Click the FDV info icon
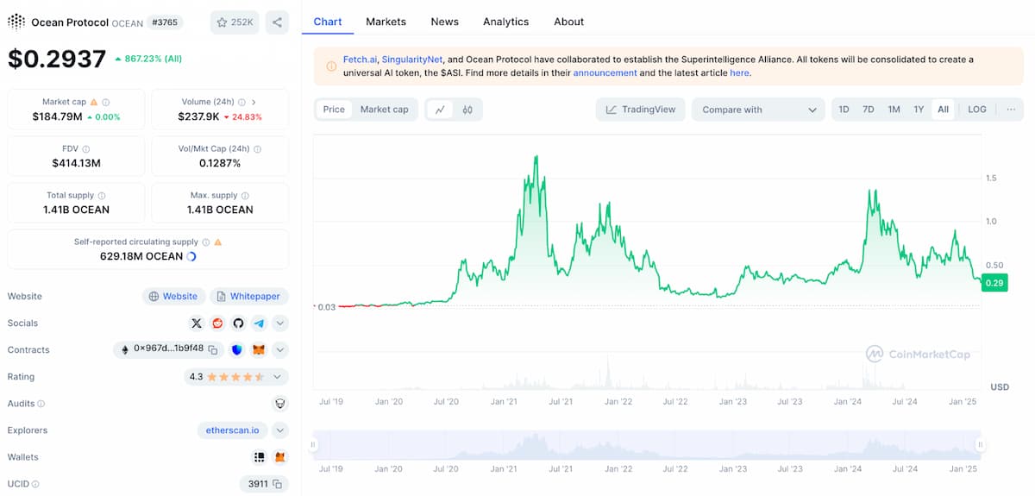The height and width of the screenshot is (496, 1035). (x=85, y=149)
